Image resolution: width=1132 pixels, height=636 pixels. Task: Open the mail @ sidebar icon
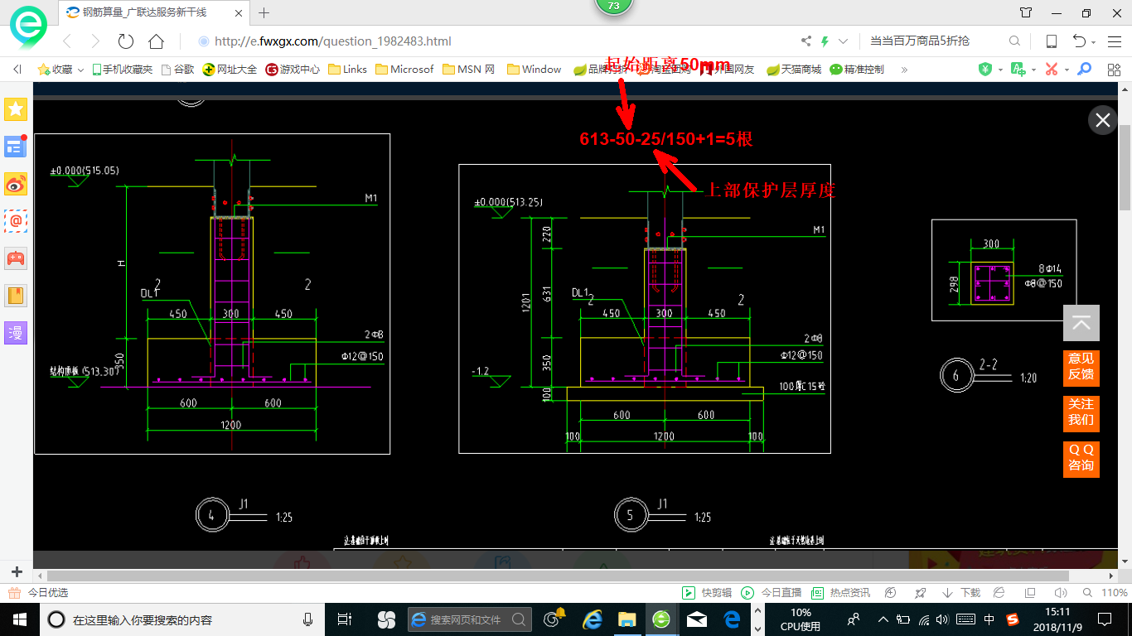(17, 221)
